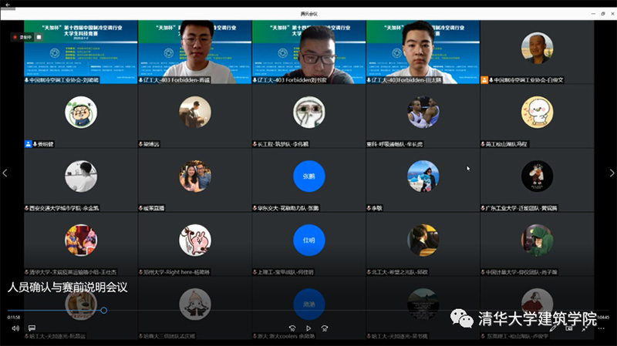Image resolution: width=617 pixels, height=346 pixels.
Task: Skip forward thirty seconds
Action: [x=325, y=328]
